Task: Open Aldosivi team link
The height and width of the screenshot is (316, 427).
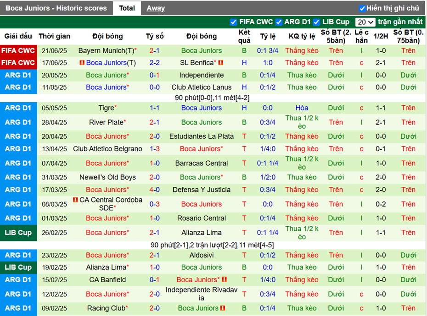Action: click(x=202, y=255)
